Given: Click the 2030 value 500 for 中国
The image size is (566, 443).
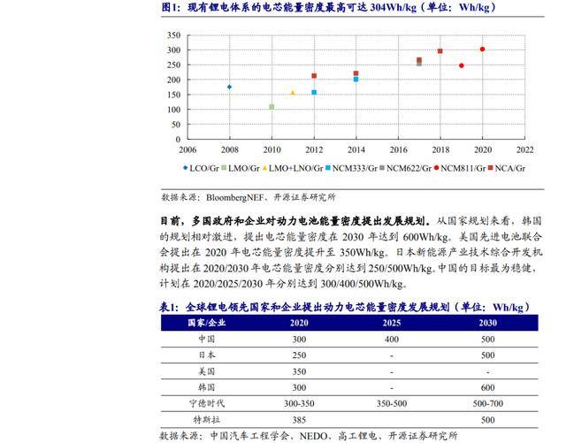Looking at the screenshot, I should point(487,340).
